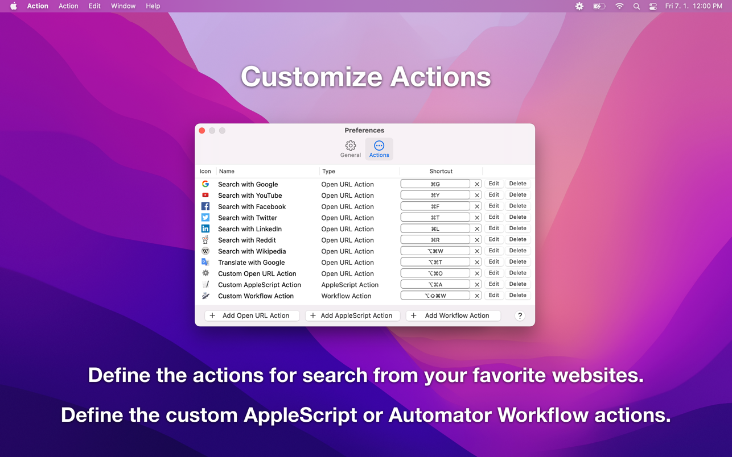
Task: Click Add Open URL Action
Action: click(x=252, y=315)
